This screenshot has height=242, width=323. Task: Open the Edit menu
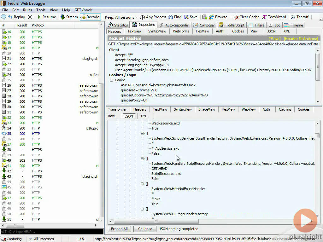[x=15, y=10]
